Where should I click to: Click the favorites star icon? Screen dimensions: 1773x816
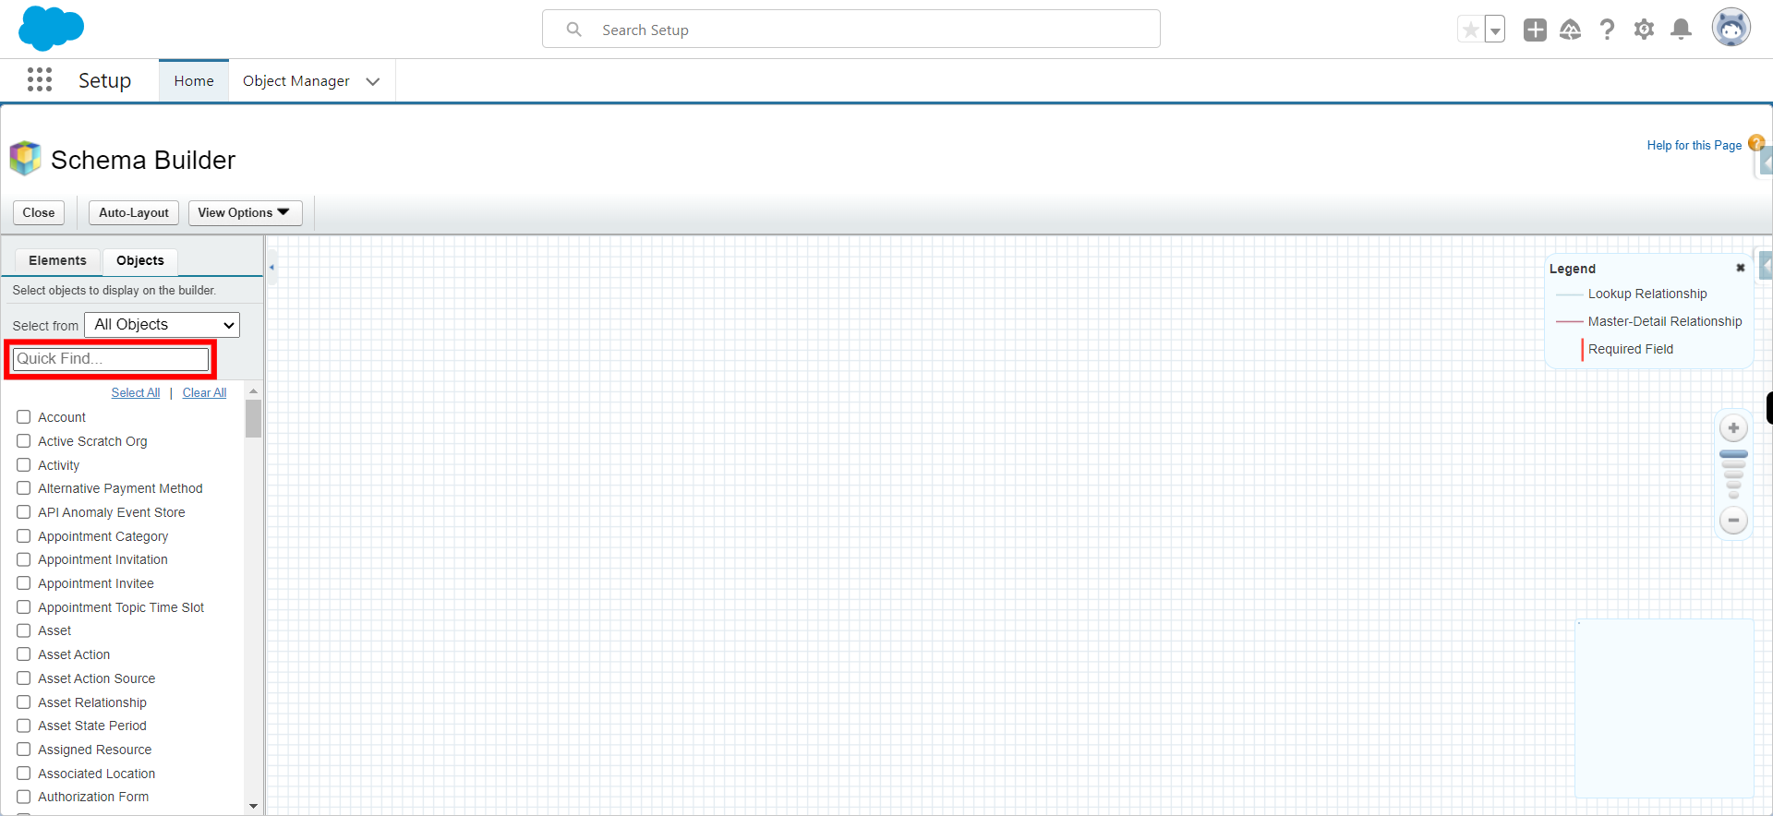[1470, 30]
